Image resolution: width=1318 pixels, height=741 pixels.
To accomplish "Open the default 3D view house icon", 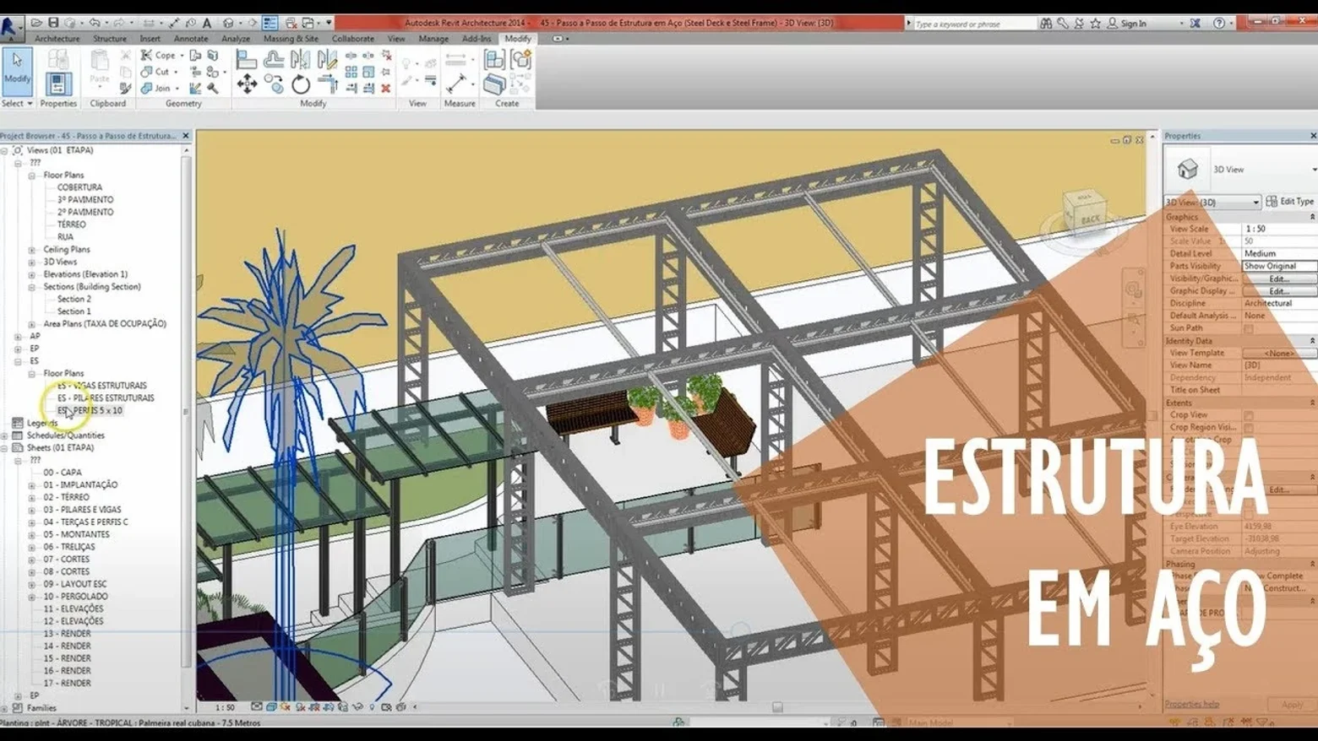I will [x=228, y=23].
